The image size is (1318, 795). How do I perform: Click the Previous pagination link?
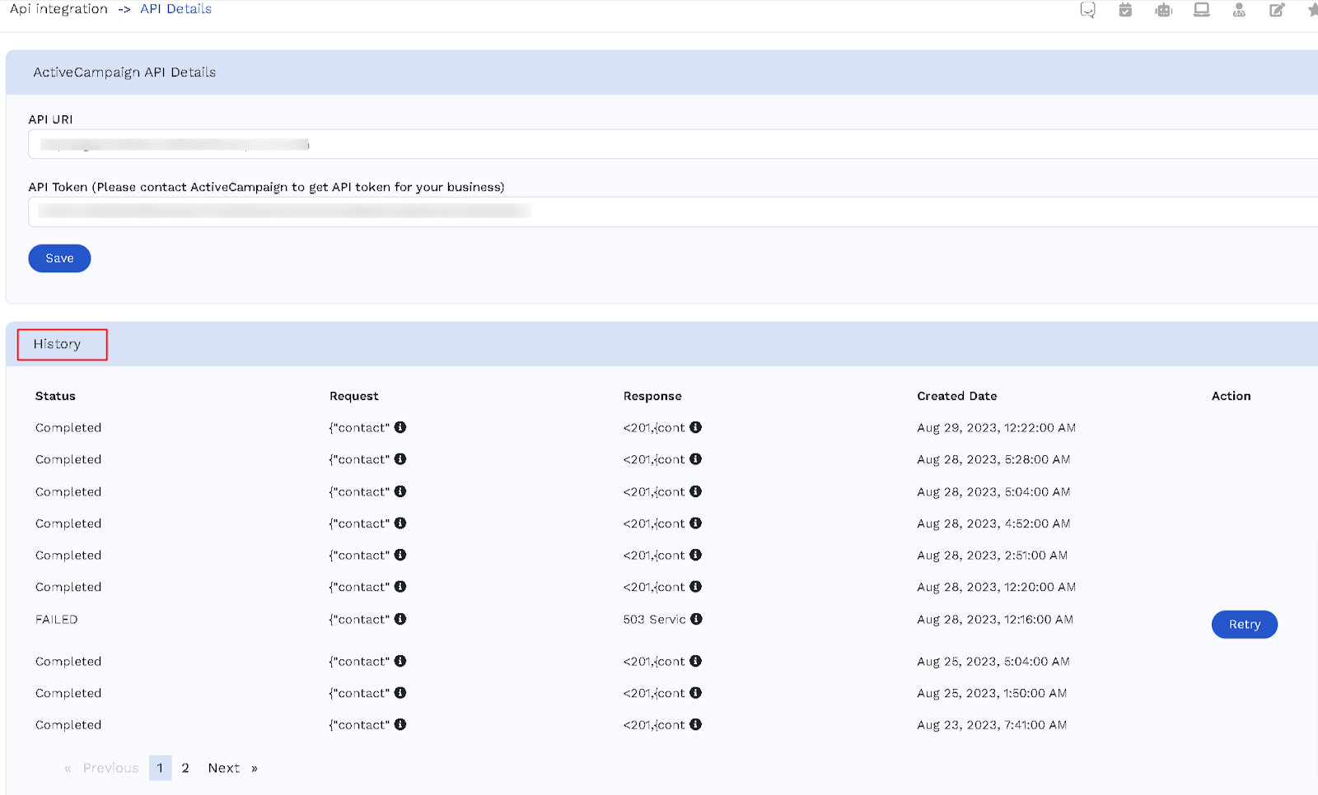tap(102, 768)
